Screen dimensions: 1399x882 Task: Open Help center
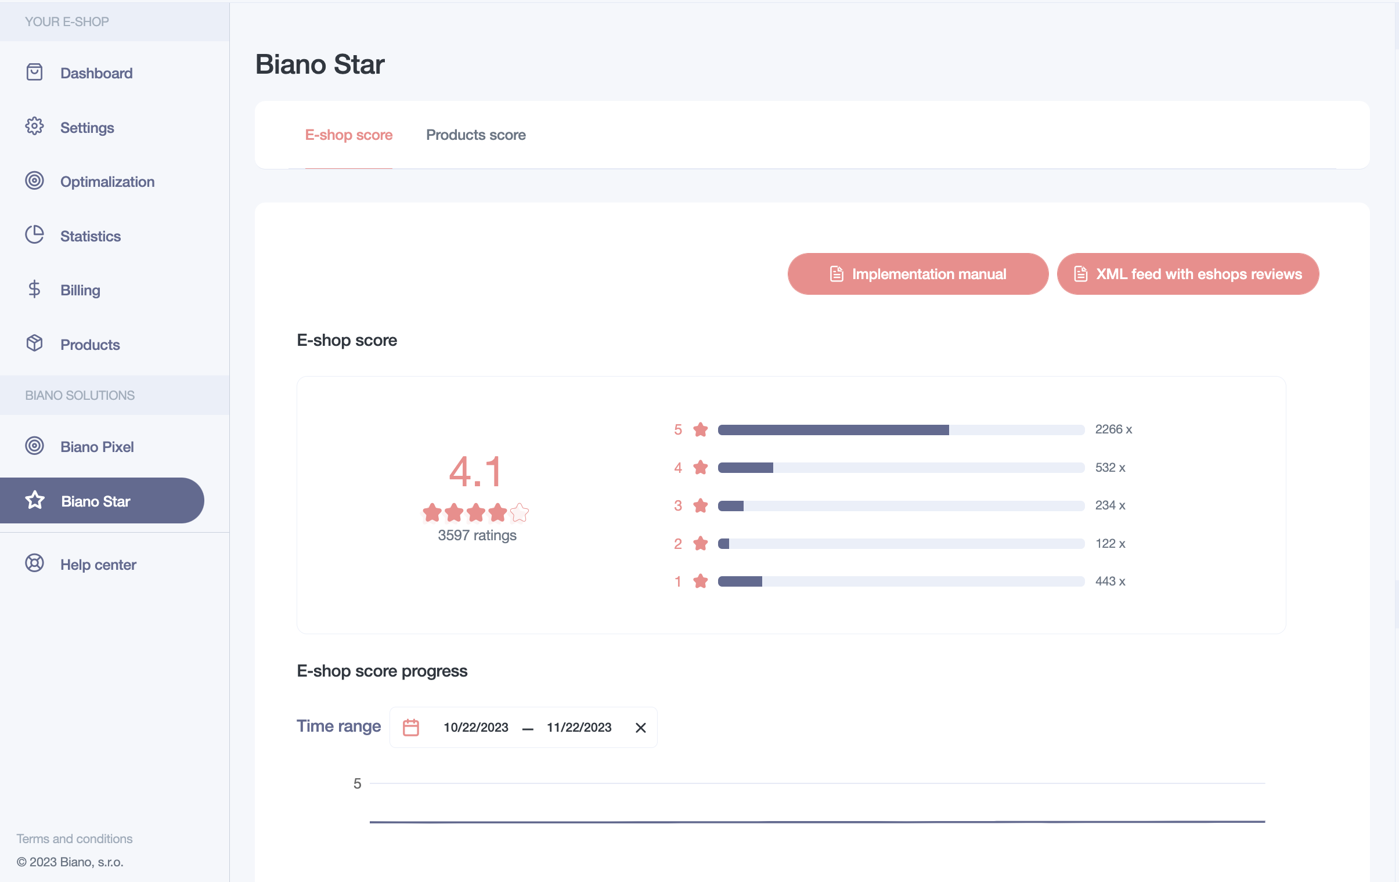pos(98,565)
